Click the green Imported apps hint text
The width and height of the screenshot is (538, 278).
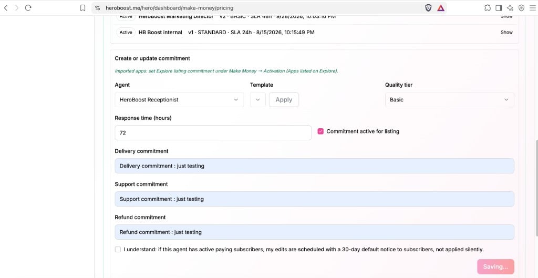tap(226, 71)
